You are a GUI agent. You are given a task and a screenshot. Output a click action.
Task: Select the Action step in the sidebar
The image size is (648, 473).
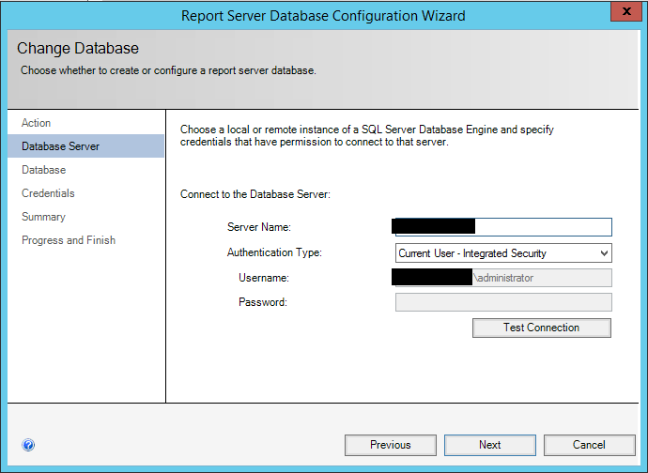(x=37, y=123)
